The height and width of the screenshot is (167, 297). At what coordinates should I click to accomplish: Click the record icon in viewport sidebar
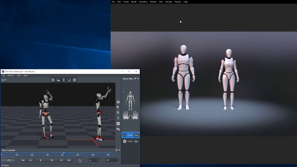118,102
